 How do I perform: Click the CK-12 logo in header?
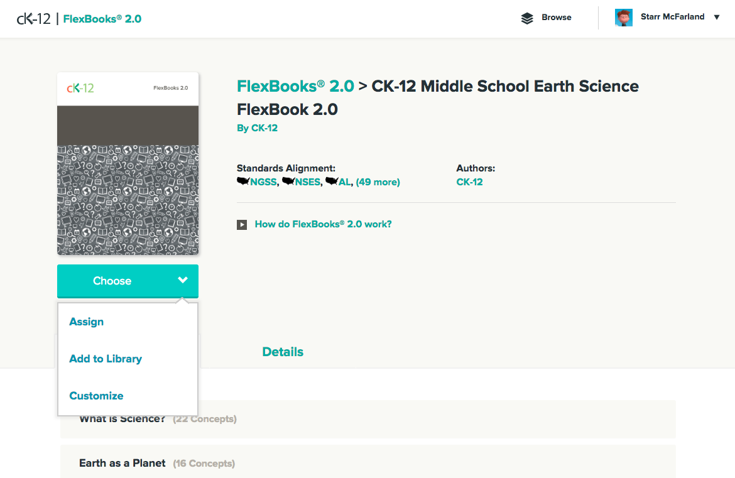(34, 19)
